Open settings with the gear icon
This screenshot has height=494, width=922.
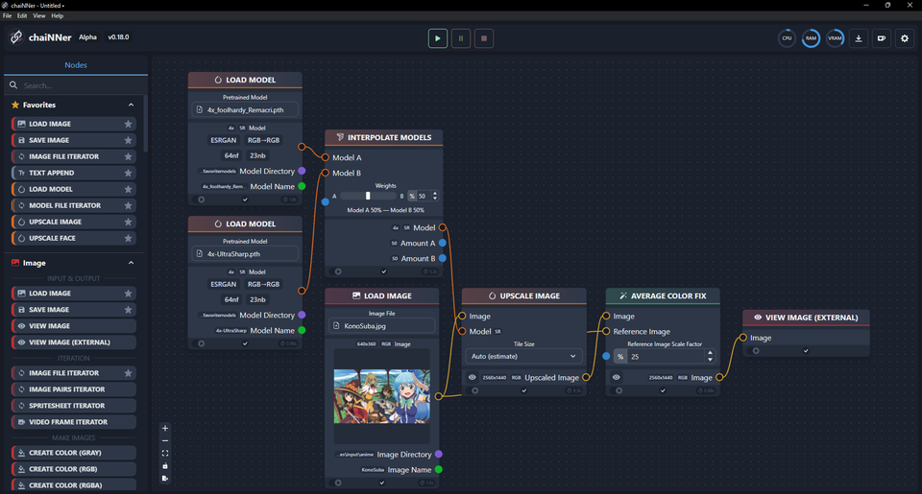905,38
